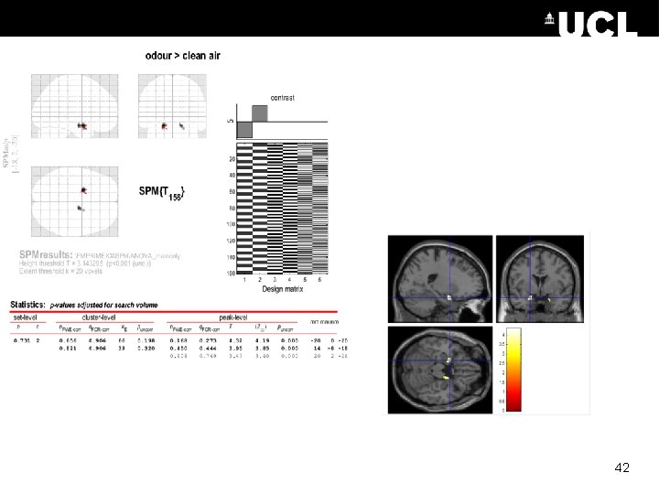
Task: Click the 'SPMresults:' heading text
Action: click(46, 254)
